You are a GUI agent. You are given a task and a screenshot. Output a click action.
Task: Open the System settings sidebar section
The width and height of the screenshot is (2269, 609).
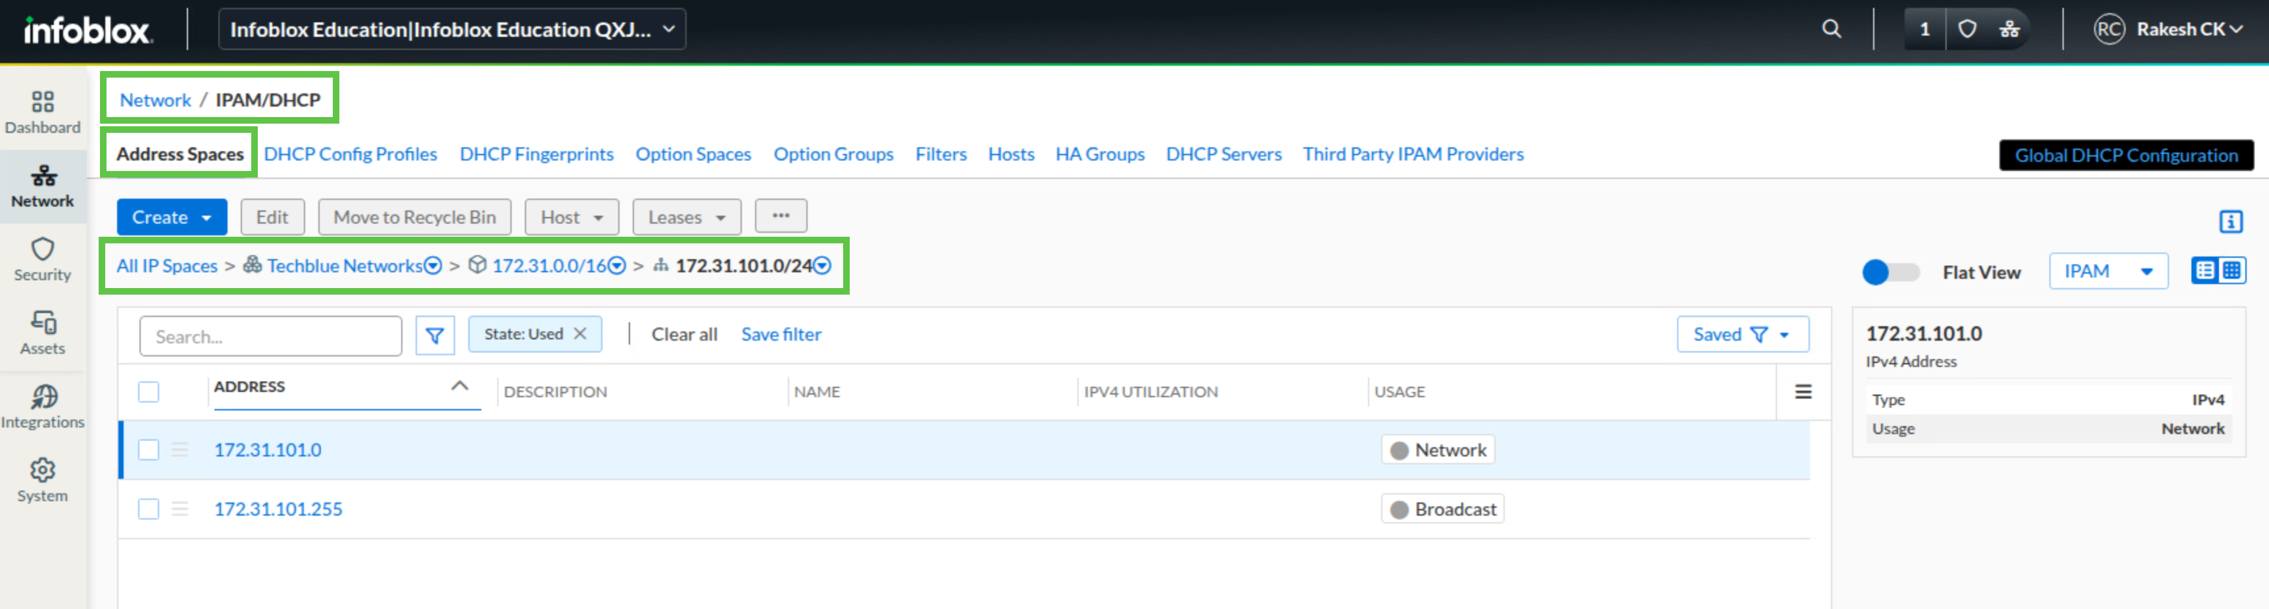[x=42, y=480]
